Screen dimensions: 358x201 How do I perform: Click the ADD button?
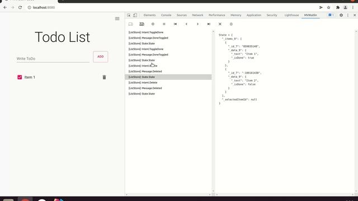101,56
